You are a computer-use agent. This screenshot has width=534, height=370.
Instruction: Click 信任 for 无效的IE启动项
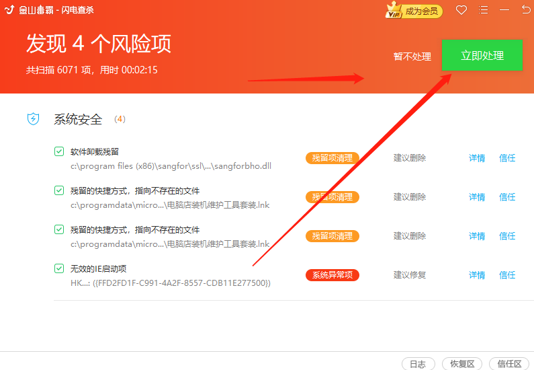pyautogui.click(x=507, y=275)
